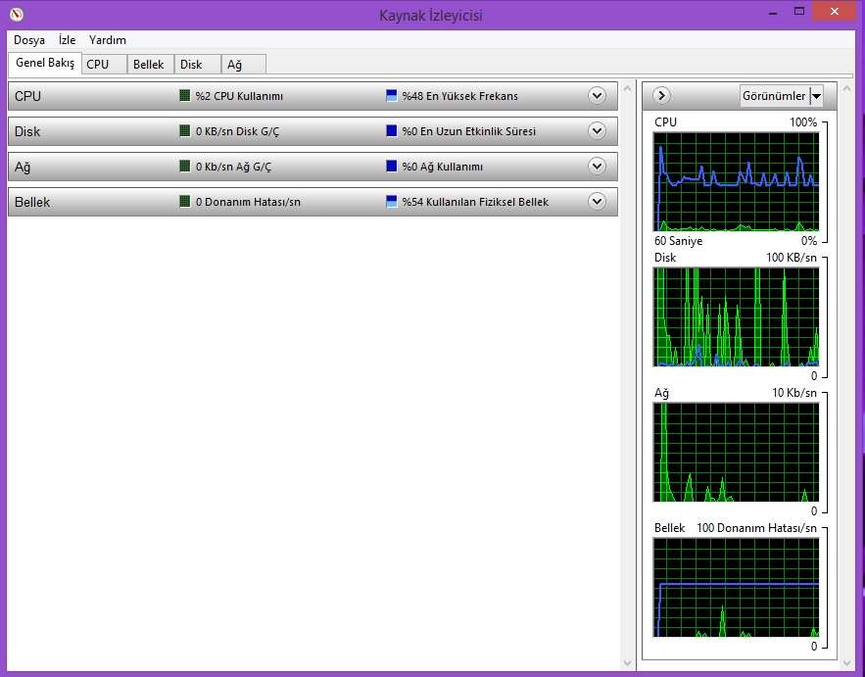This screenshot has height=677, width=865.
Task: Click the 0 Kb/sn Ağ G/Ç text
Action: [234, 167]
